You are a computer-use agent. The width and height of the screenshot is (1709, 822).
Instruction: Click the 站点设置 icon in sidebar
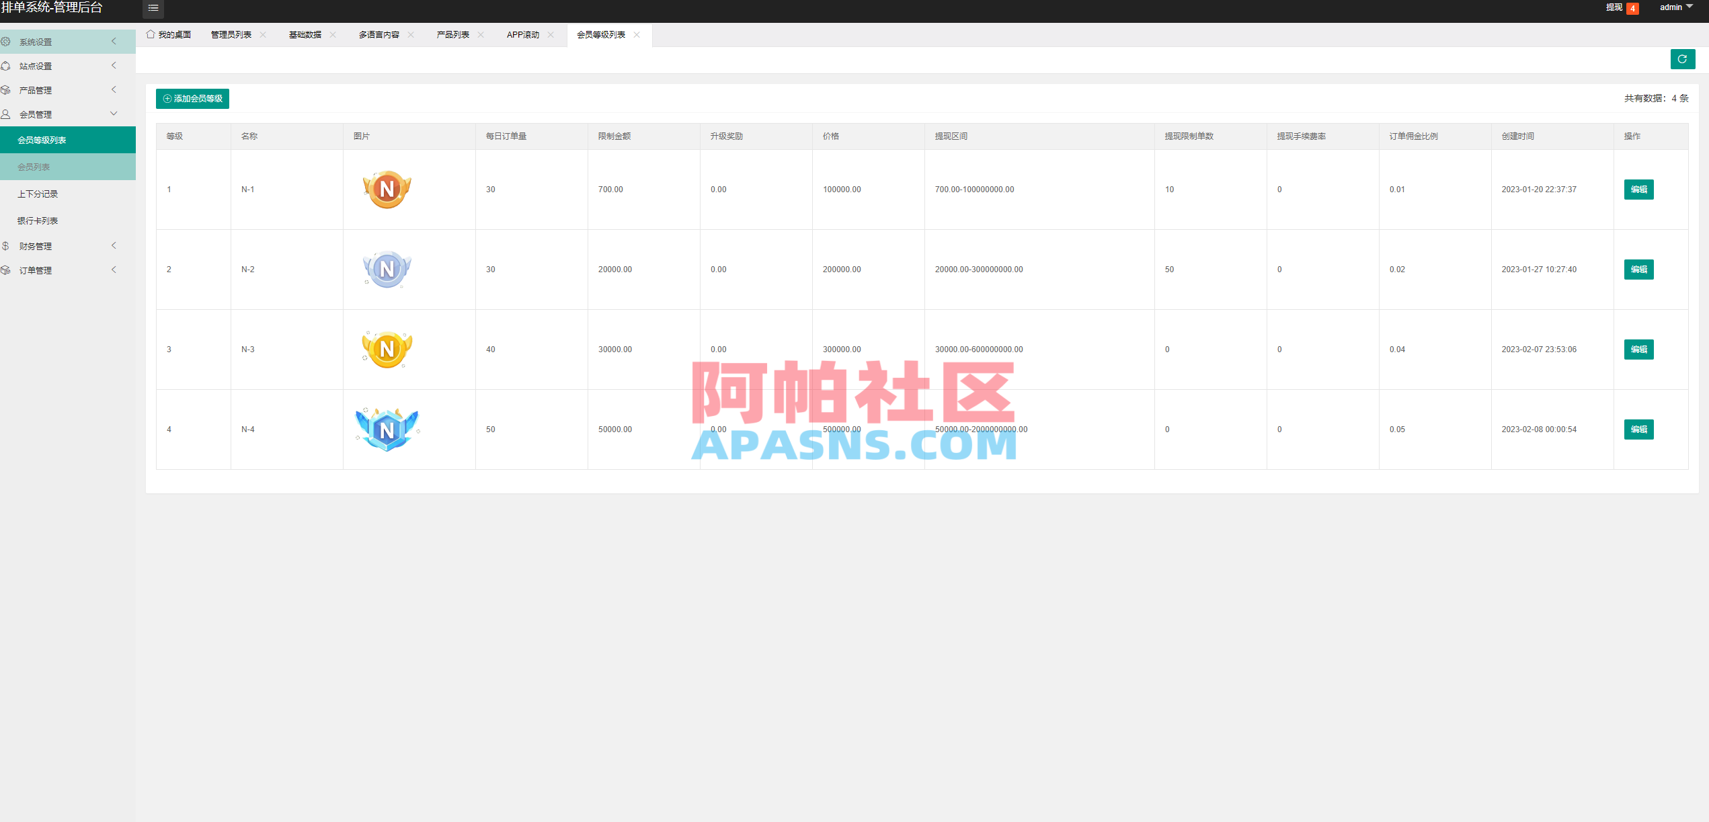7,65
